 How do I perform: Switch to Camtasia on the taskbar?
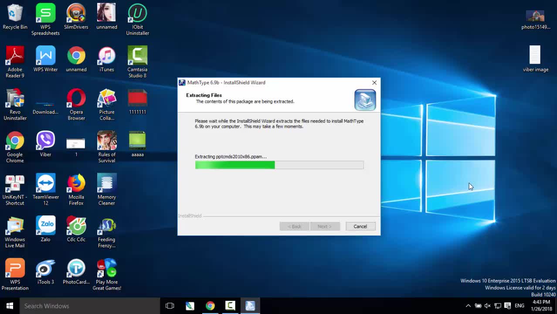point(230,306)
